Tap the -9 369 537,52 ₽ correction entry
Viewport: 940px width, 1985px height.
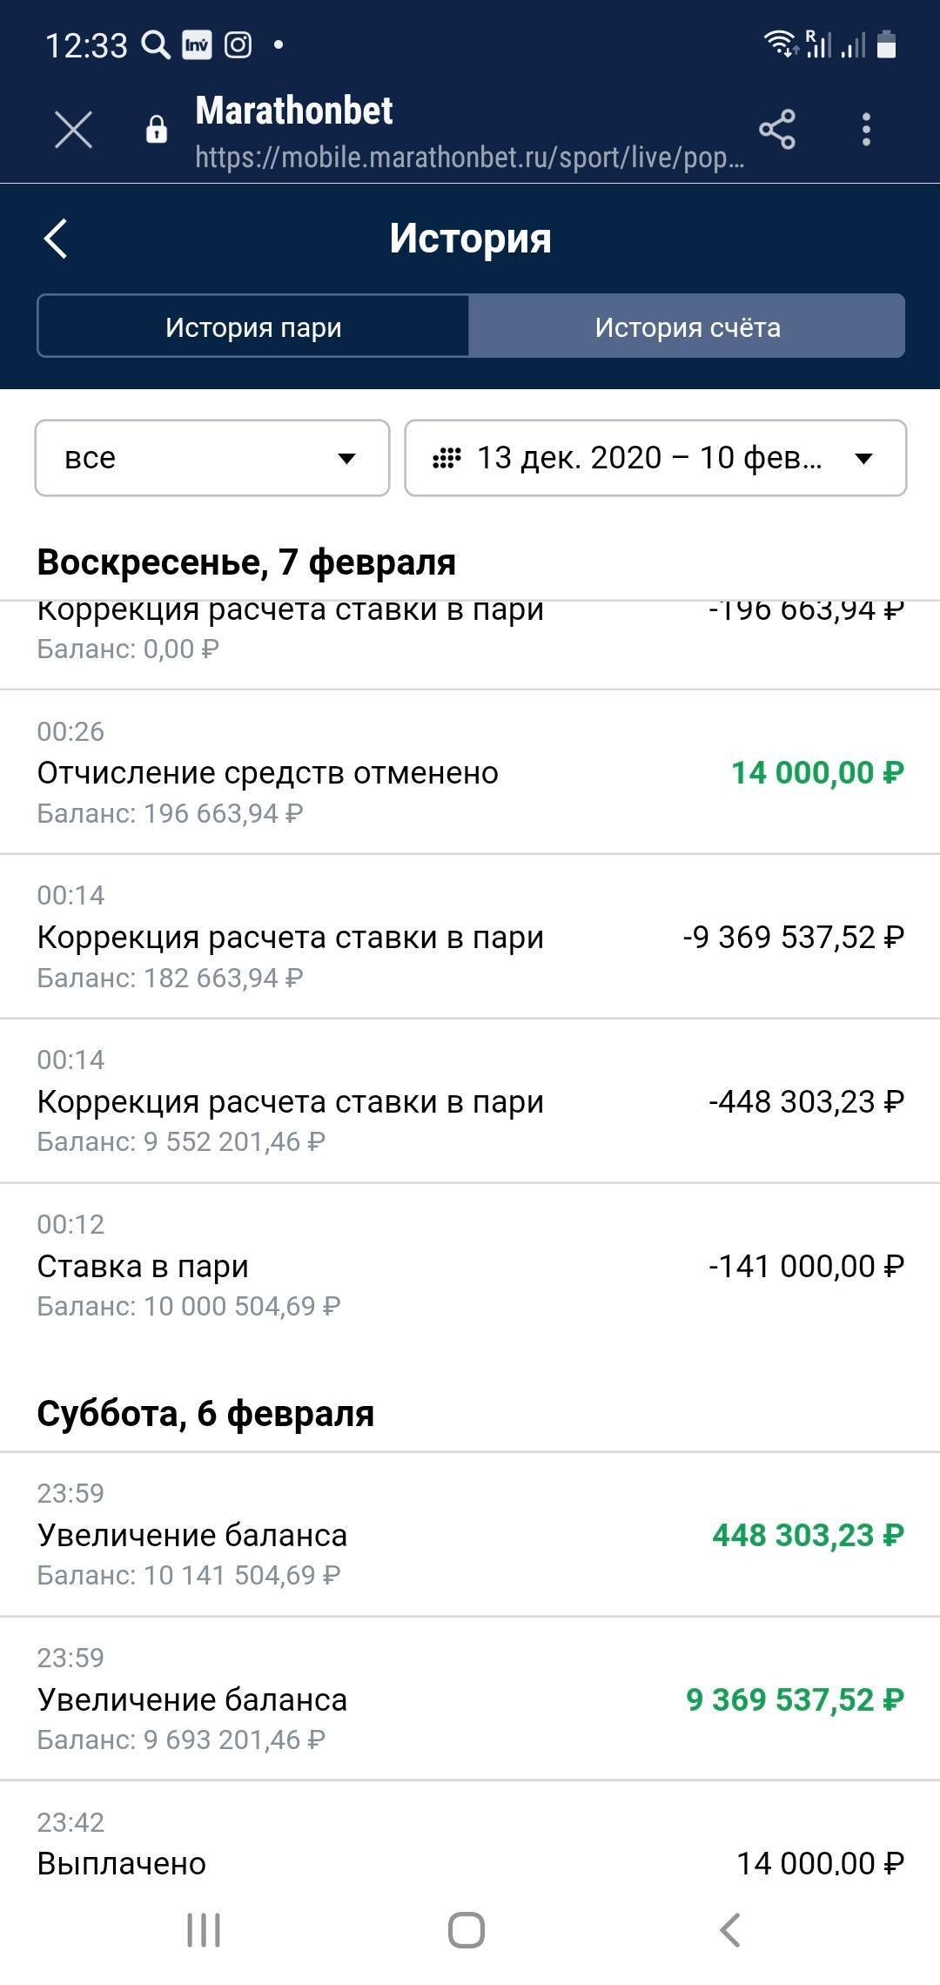click(470, 937)
